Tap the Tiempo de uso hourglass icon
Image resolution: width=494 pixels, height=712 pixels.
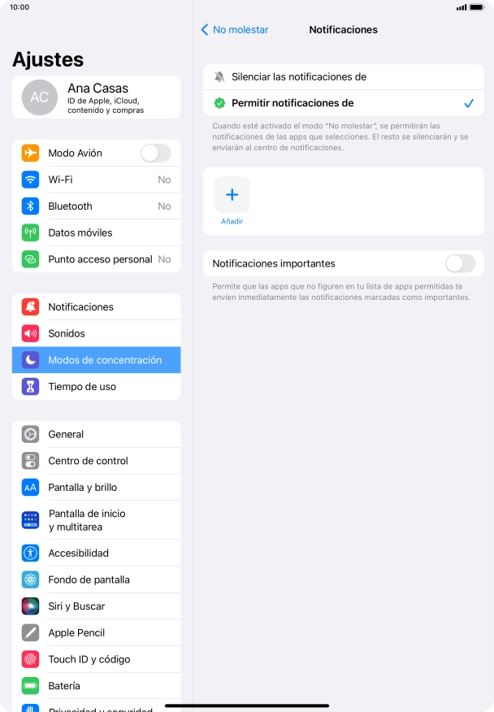(30, 386)
